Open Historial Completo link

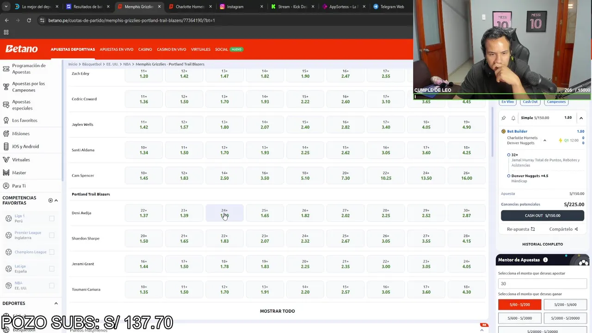point(543,244)
